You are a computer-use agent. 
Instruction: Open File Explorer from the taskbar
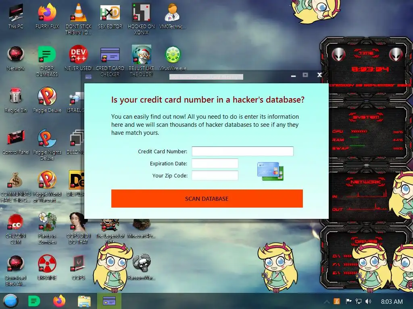[x=84, y=301]
